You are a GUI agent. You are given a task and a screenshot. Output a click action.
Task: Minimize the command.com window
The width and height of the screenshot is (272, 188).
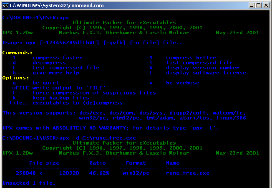[x=252, y=5]
